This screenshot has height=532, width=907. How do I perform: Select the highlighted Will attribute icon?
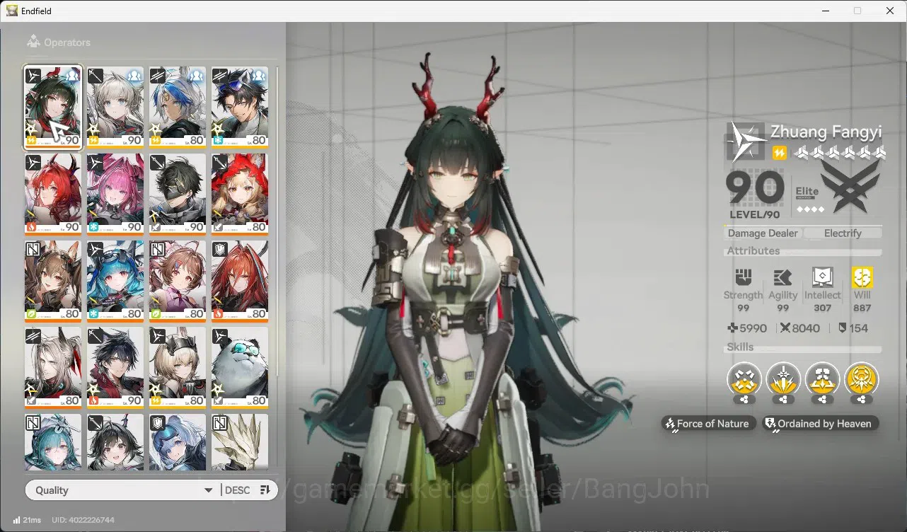(x=862, y=277)
